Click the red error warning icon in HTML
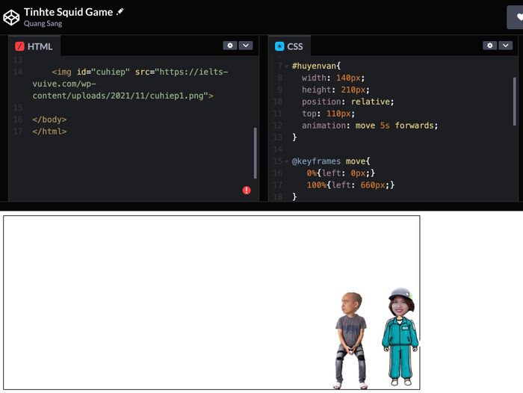The image size is (523, 393). click(247, 191)
